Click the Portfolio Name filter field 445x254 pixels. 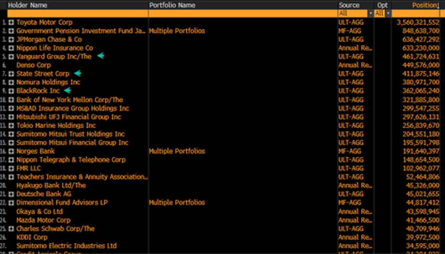[x=243, y=13]
